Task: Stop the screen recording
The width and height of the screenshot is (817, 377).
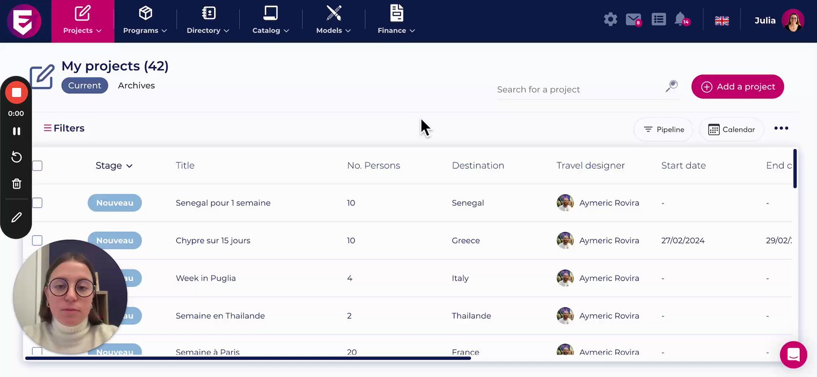Action: [x=16, y=93]
